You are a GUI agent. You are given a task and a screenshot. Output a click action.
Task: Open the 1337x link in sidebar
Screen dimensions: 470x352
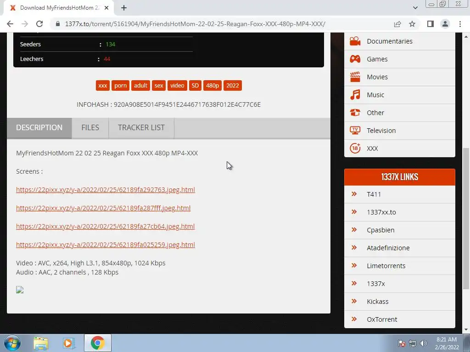[x=375, y=284]
